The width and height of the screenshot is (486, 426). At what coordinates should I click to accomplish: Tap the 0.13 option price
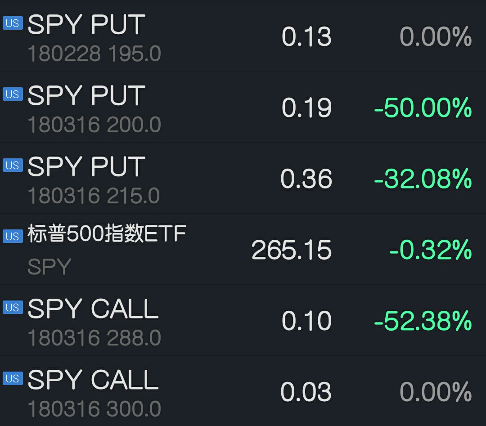[x=306, y=36]
